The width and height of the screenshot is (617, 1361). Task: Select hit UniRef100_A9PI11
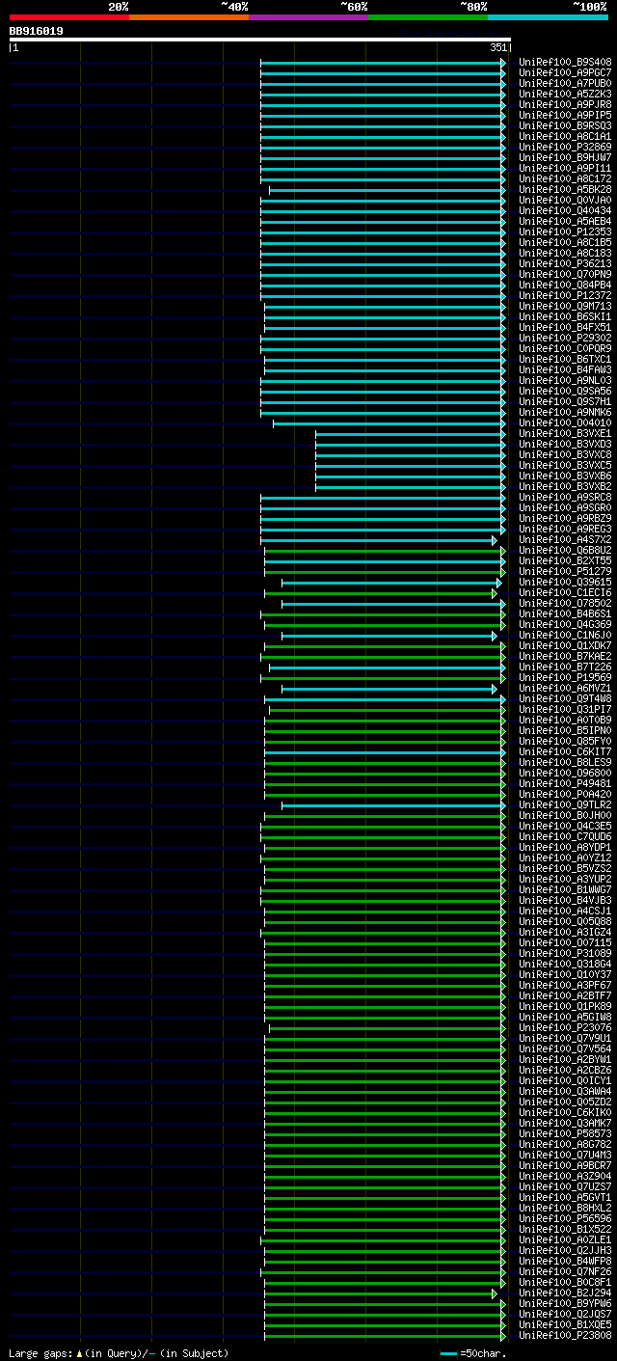tap(565, 169)
